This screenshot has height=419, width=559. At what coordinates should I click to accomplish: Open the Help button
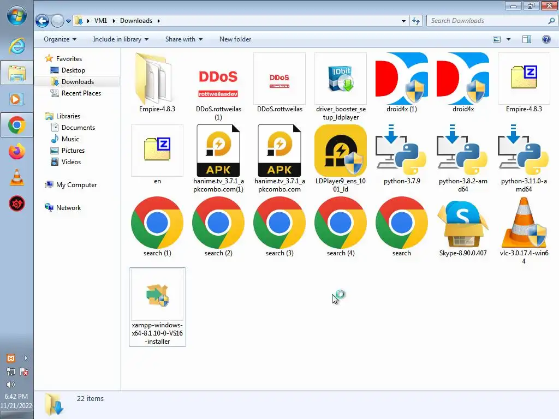tap(546, 39)
